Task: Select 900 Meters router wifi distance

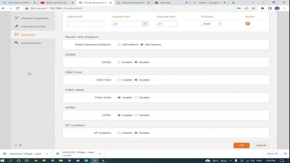Action: click(x=142, y=44)
